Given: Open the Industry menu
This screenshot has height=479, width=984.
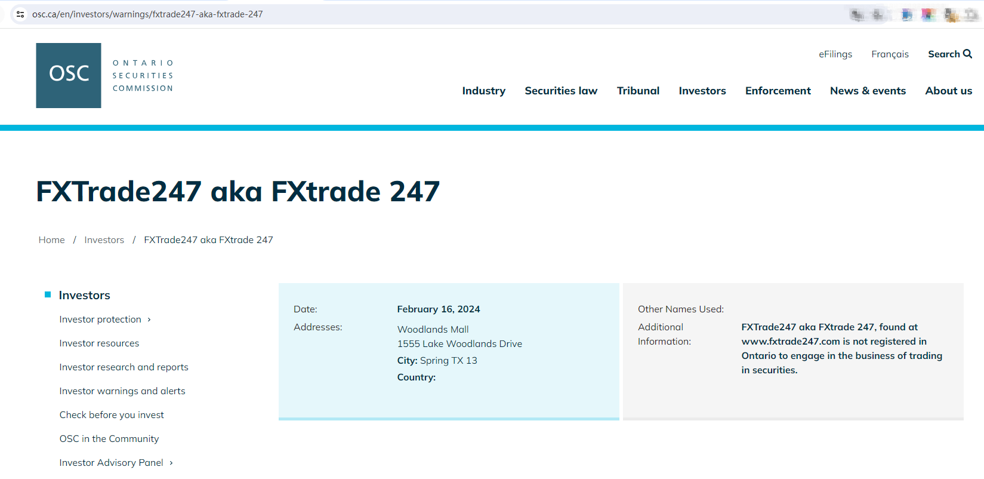Looking at the screenshot, I should pyautogui.click(x=483, y=91).
